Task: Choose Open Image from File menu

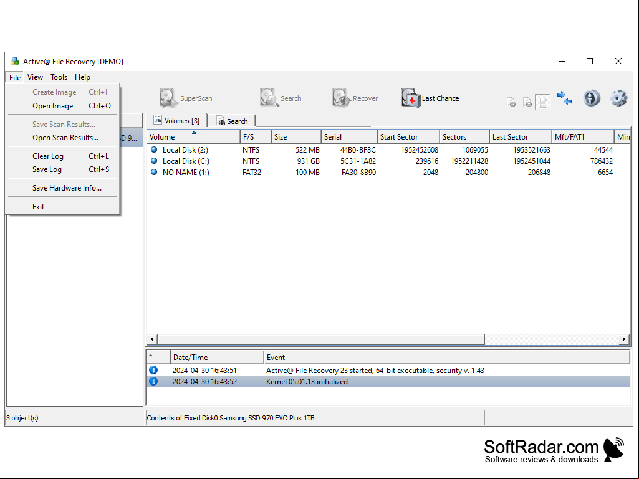Action: 63,105
